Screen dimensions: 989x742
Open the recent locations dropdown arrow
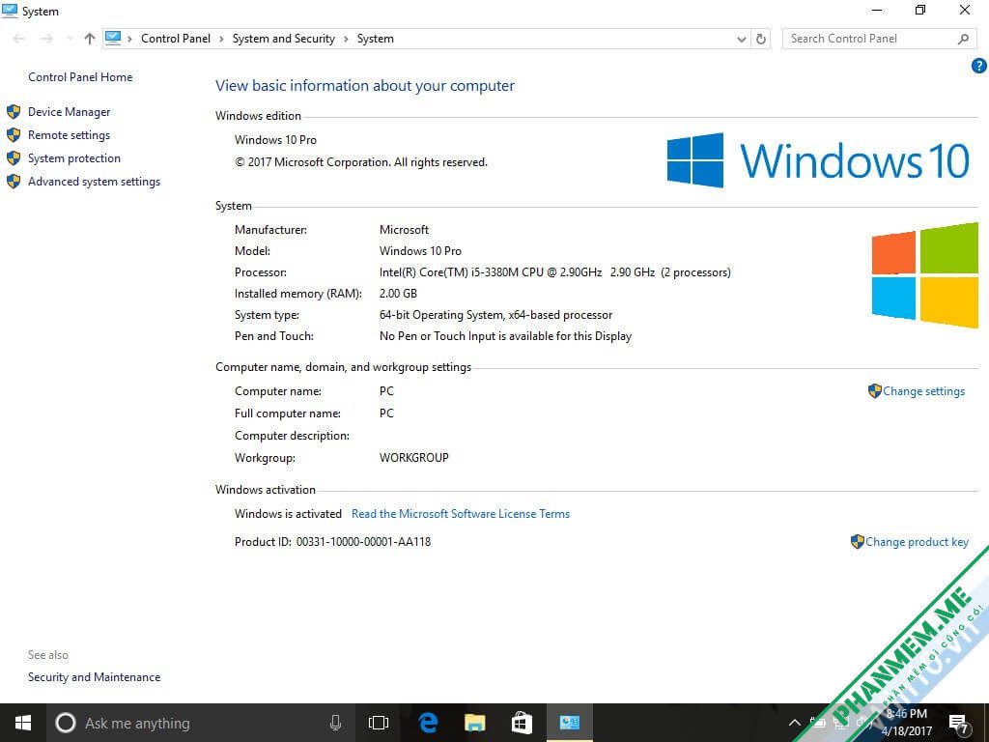click(70, 39)
